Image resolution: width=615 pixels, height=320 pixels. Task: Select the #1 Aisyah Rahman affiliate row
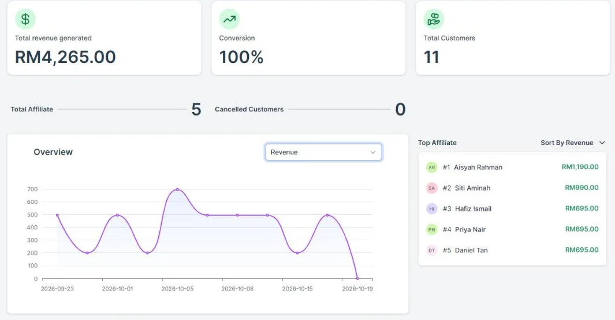click(512, 168)
